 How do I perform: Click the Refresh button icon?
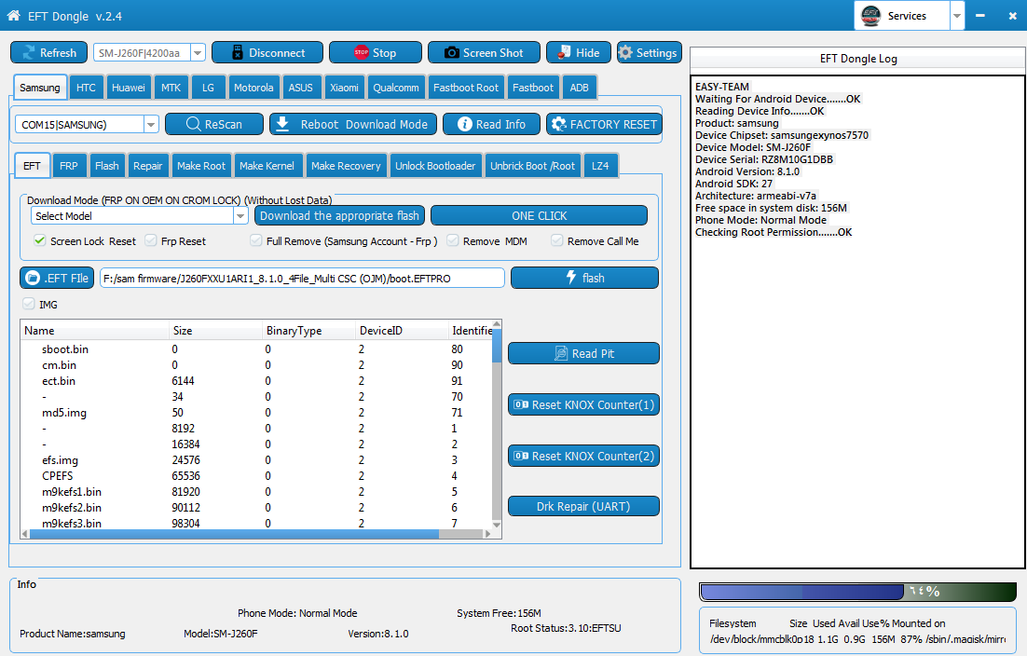[27, 53]
